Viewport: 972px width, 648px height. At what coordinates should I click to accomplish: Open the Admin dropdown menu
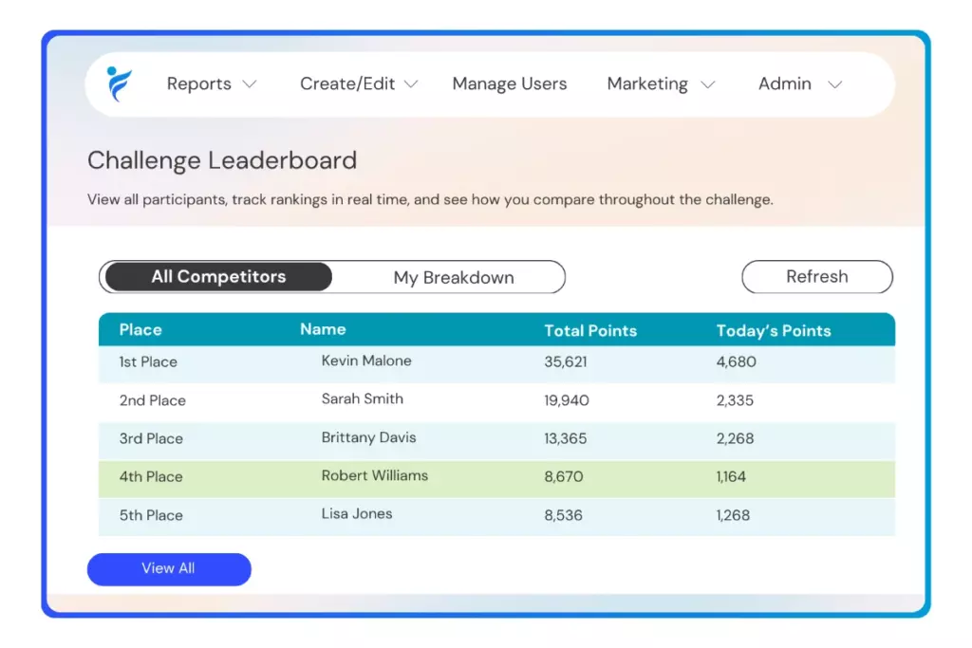pos(798,83)
